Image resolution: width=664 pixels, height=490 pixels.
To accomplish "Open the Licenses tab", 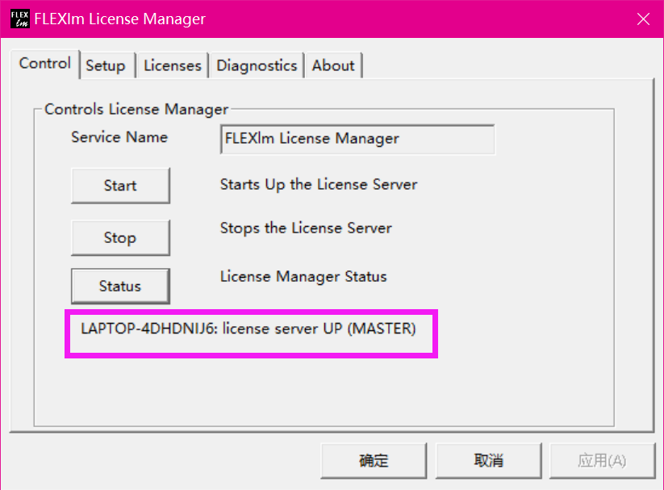I will coord(172,65).
